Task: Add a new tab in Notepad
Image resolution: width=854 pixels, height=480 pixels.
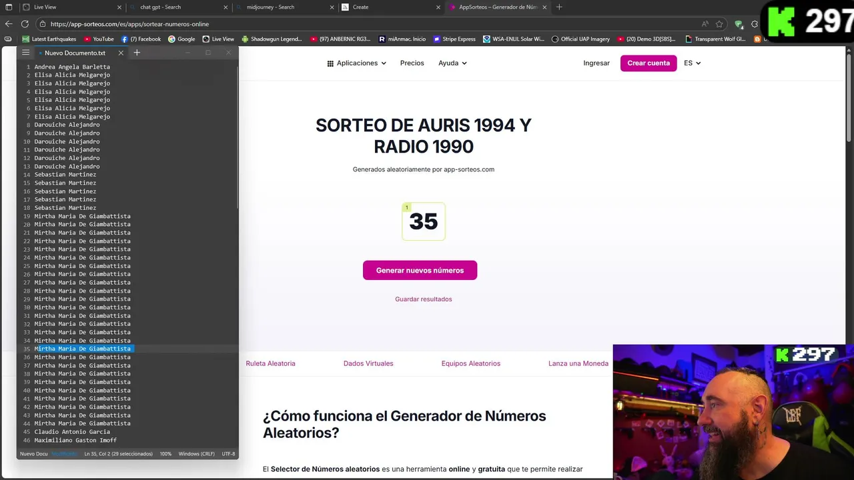Action: 137,53
